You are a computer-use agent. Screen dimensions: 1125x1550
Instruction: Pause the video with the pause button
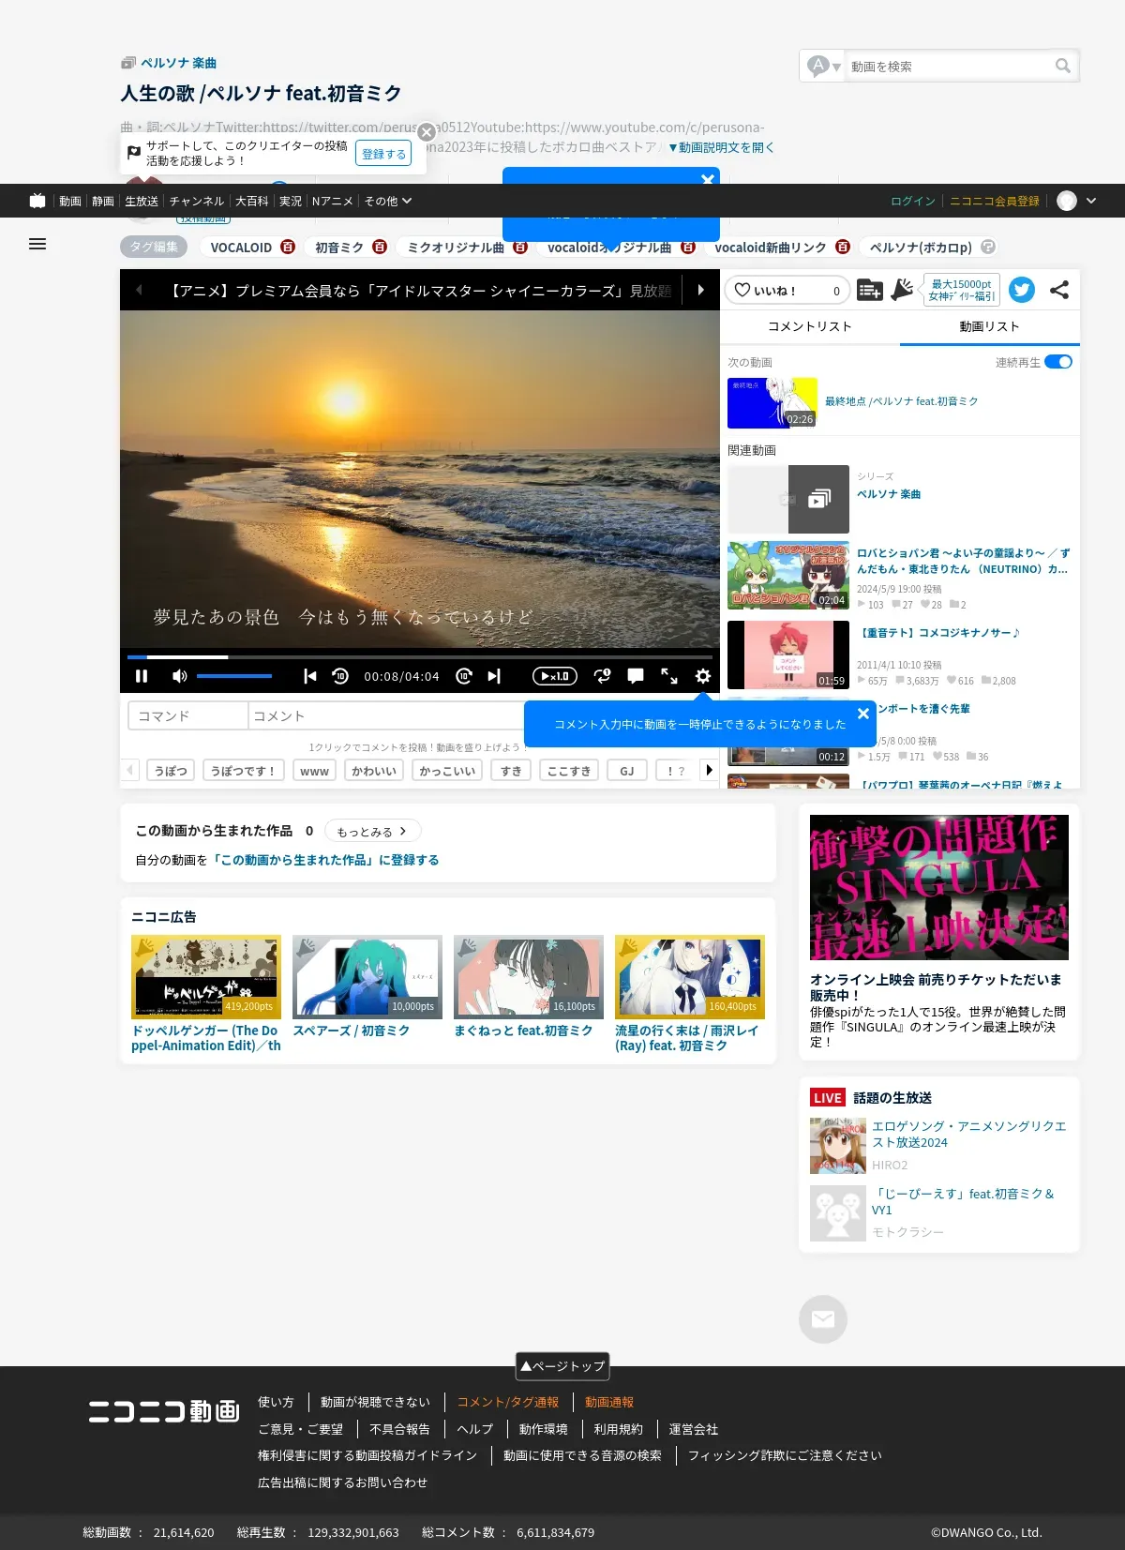142,676
